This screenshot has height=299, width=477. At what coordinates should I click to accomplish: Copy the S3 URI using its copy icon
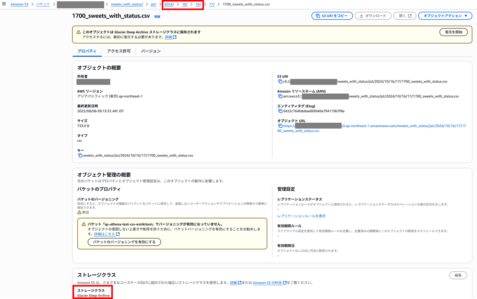280,81
